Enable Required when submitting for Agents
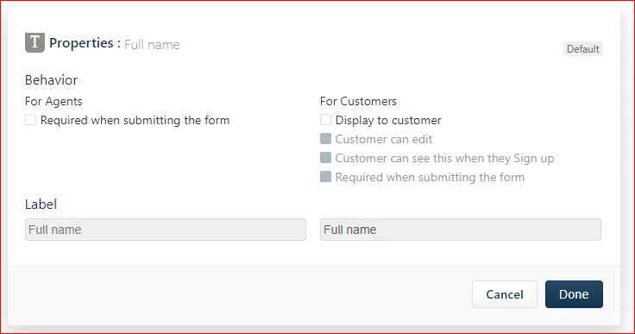Screen dimensions: 635x334 pos(31,120)
